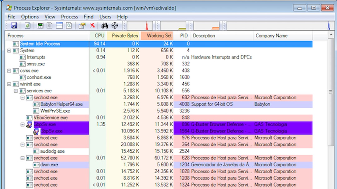
Task: Collapse the wininit.exe process tree
Action: tap(9, 84)
